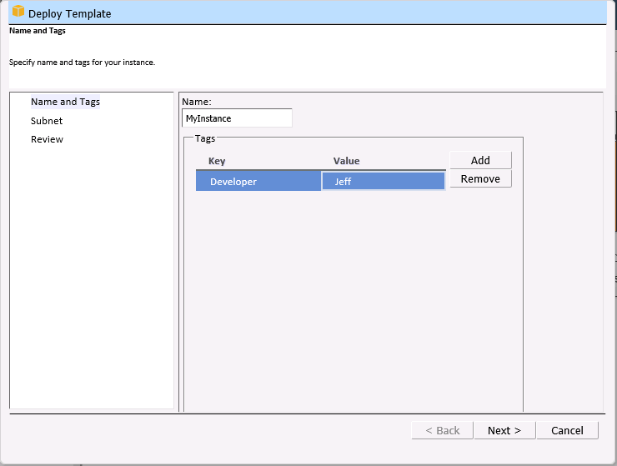Click the Name: label above the field
The width and height of the screenshot is (617, 466).
197,102
